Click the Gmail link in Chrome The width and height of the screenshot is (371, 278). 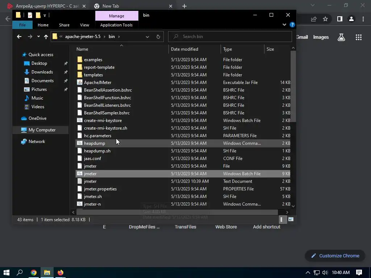(x=302, y=37)
